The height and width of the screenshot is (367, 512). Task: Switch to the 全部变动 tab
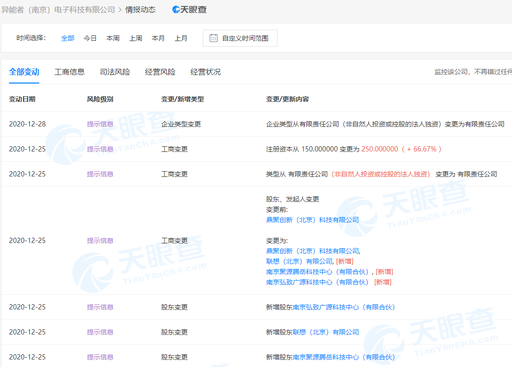tap(24, 72)
